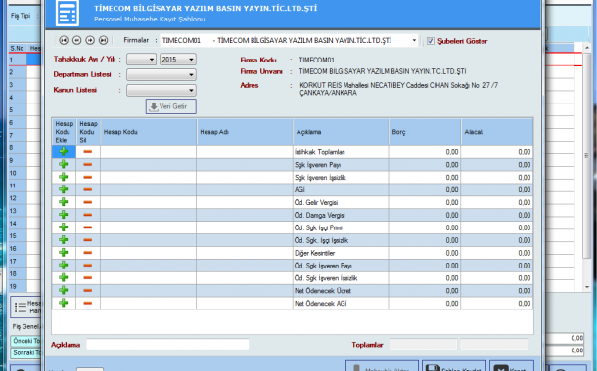Add account code for Öd. Gelir Vergisi row
The width and height of the screenshot is (597, 371).
tap(64, 202)
